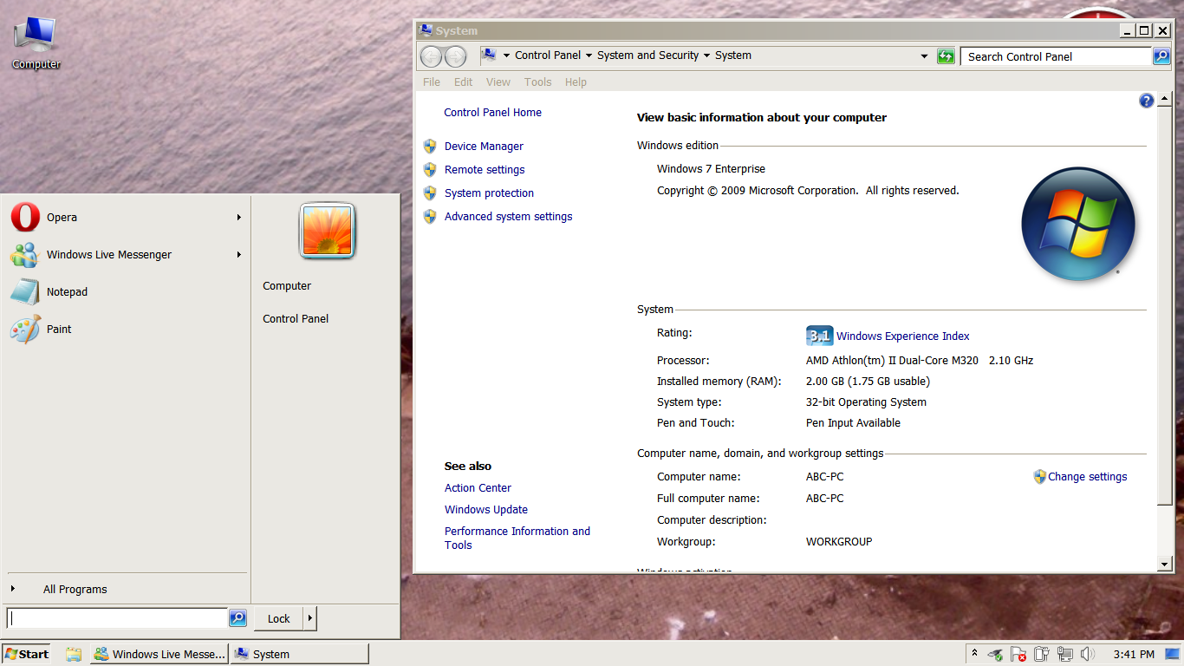Launch Opera from the Start menu

(127, 217)
